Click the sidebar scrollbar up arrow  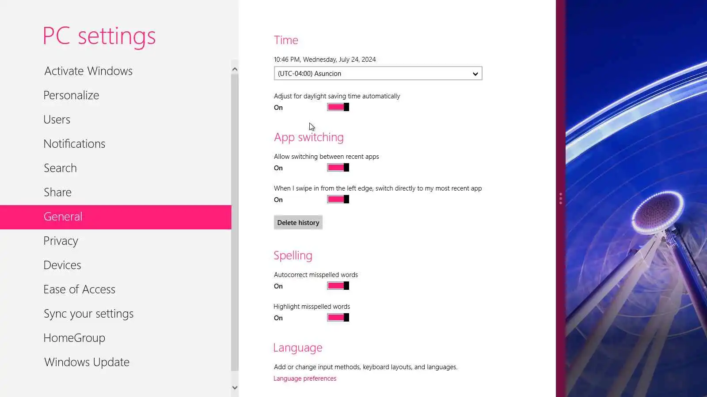(x=235, y=69)
